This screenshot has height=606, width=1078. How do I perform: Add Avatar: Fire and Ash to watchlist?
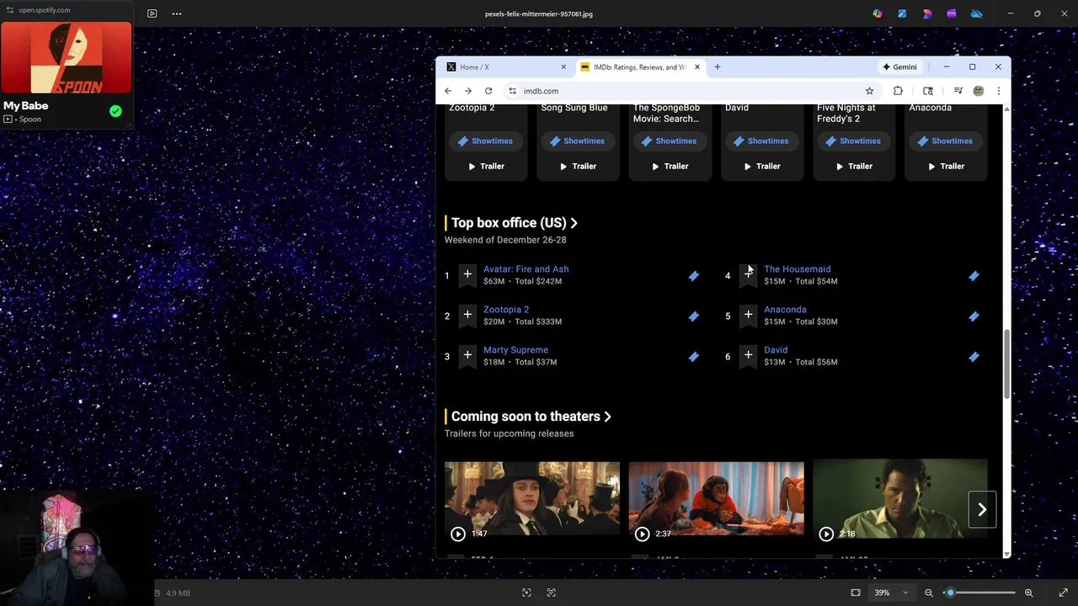[x=467, y=275]
